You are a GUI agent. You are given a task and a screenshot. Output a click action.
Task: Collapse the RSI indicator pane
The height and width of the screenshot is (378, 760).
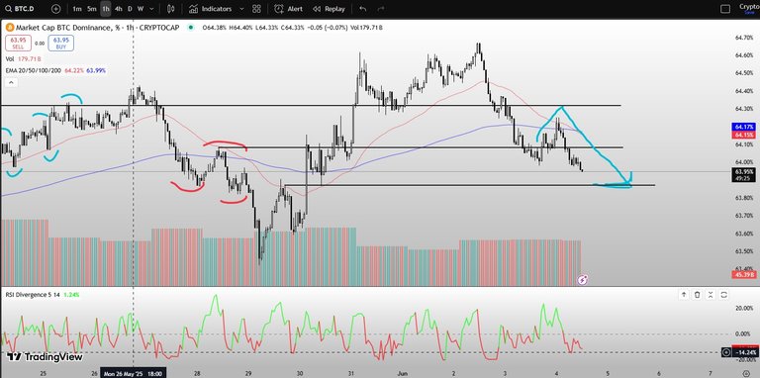pyautogui.click(x=711, y=294)
